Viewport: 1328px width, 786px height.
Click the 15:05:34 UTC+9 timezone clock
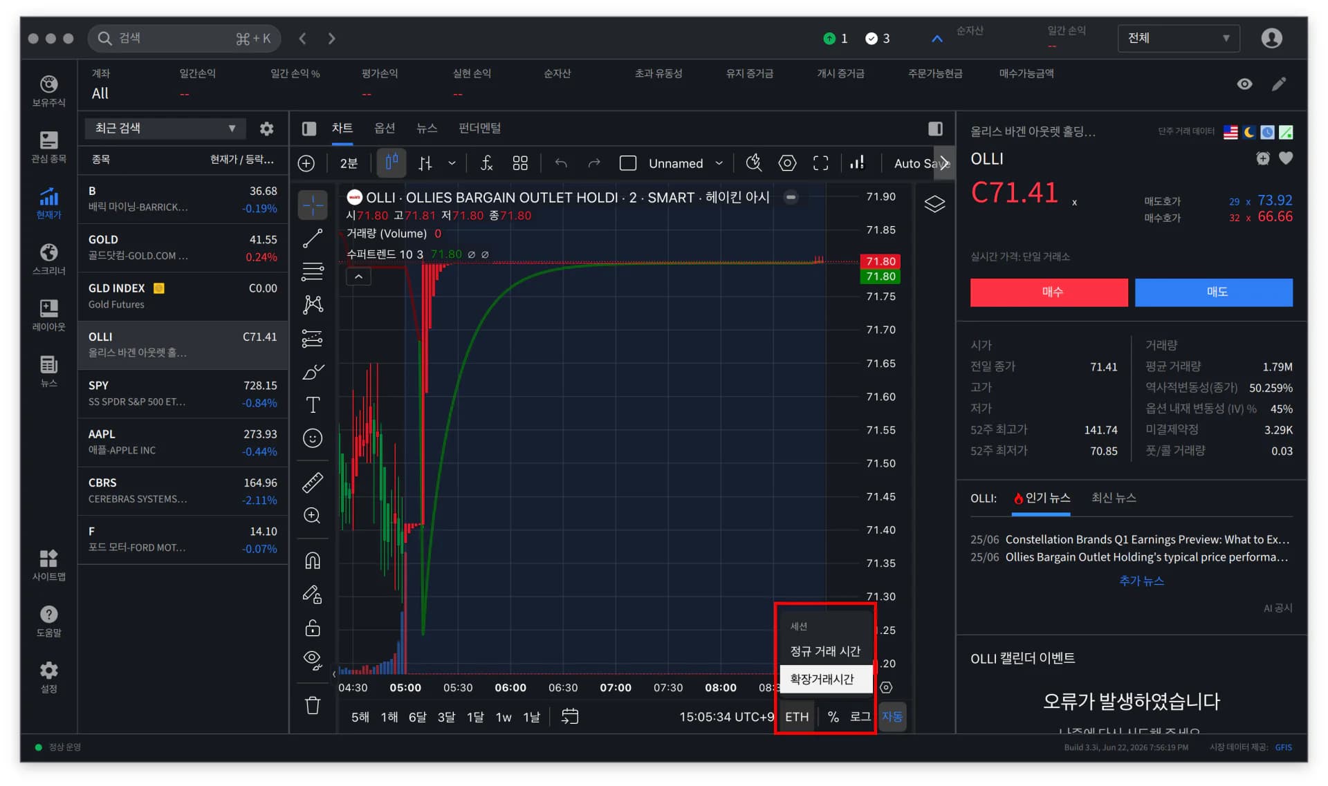point(726,717)
